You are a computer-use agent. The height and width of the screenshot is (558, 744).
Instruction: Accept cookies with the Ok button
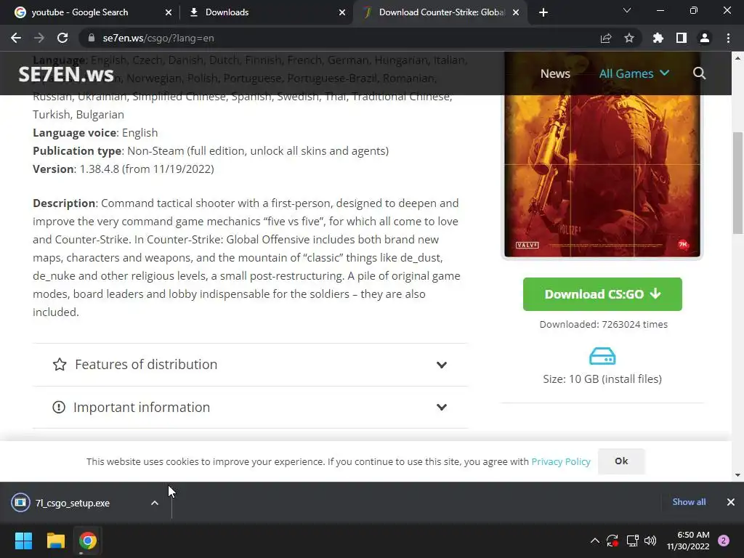click(x=621, y=461)
